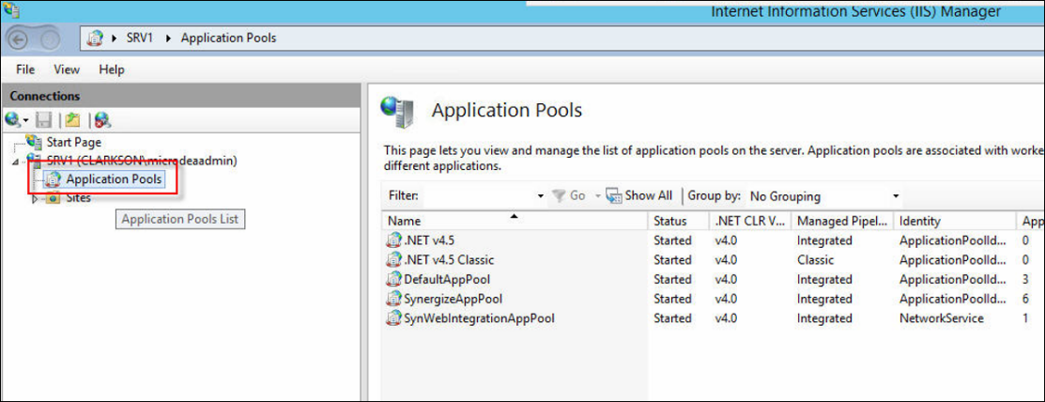This screenshot has height=402, width=1045.
Task: Click the Up folder icon in Connections
Action: [72, 120]
